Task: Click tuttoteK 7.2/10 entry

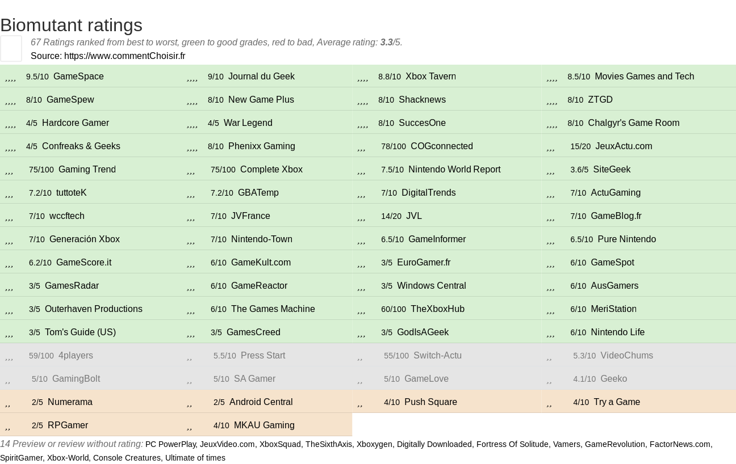Action: pos(72,192)
